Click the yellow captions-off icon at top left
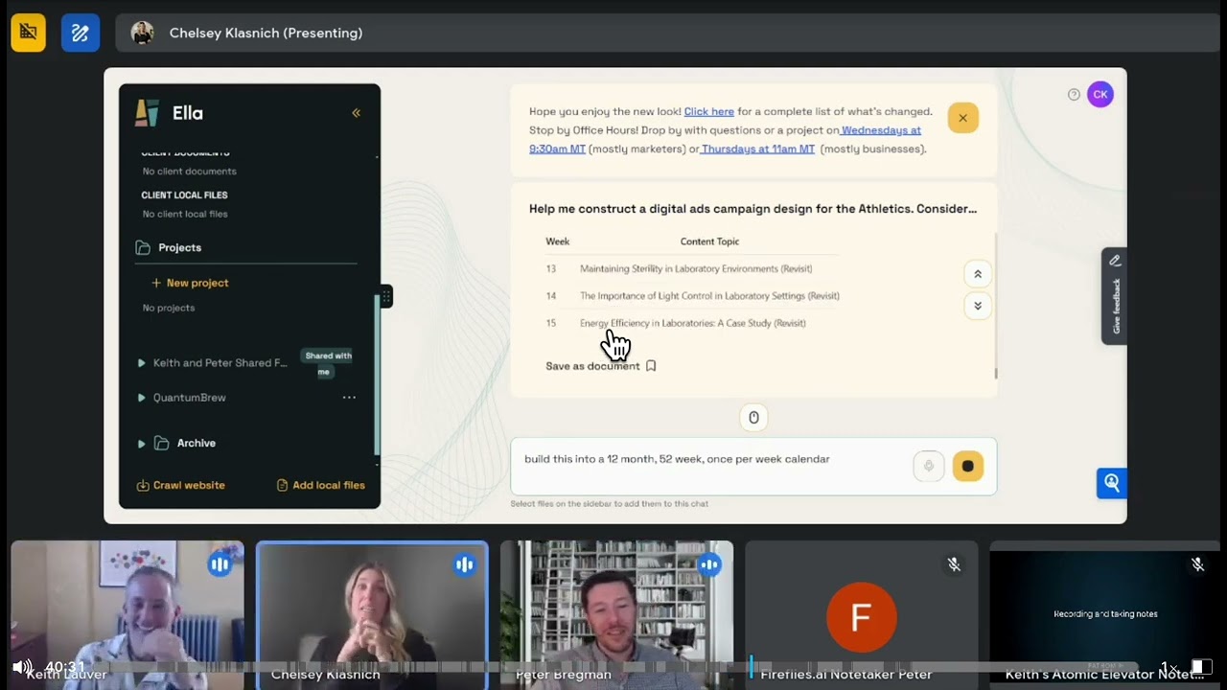The height and width of the screenshot is (690, 1227). pyautogui.click(x=28, y=33)
